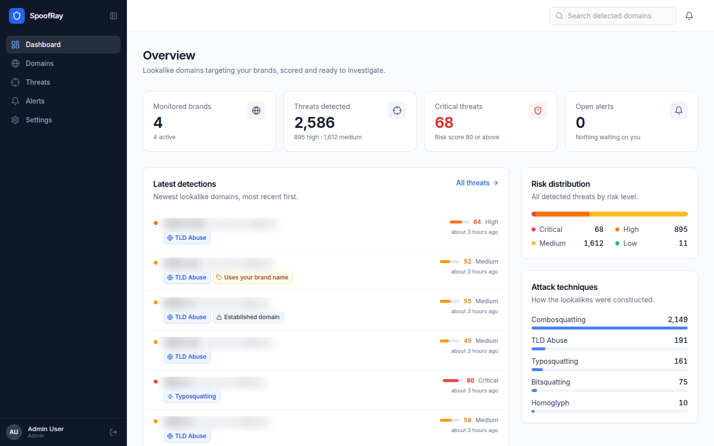Image resolution: width=714 pixels, height=446 pixels.
Task: Click the Combosquatting technique row
Action: point(609,322)
